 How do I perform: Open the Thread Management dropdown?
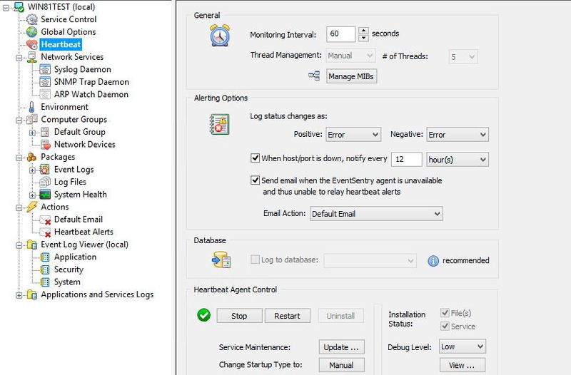tap(350, 56)
